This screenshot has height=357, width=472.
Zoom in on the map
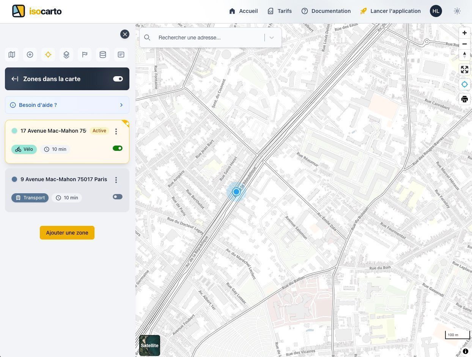point(464,33)
